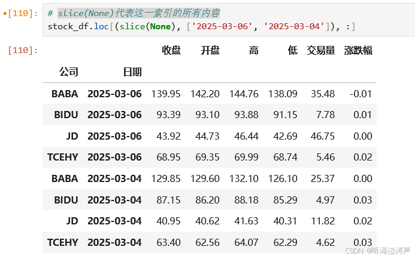Click the value 42.69

tap(285, 136)
